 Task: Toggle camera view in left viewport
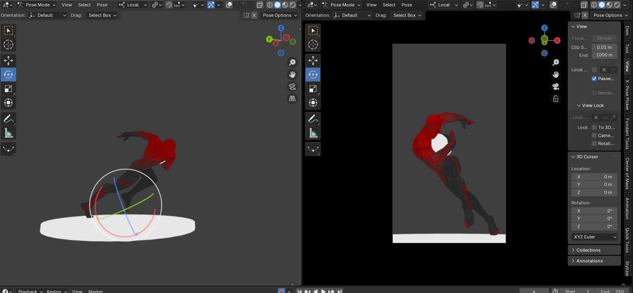coord(292,87)
